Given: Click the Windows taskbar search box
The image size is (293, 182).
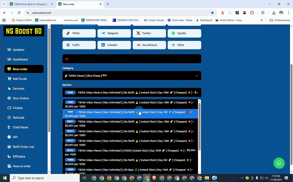Looking at the screenshot, I should click(x=45, y=178).
